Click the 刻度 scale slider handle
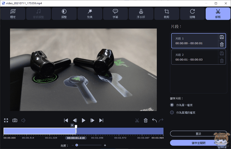 (x=77, y=145)
